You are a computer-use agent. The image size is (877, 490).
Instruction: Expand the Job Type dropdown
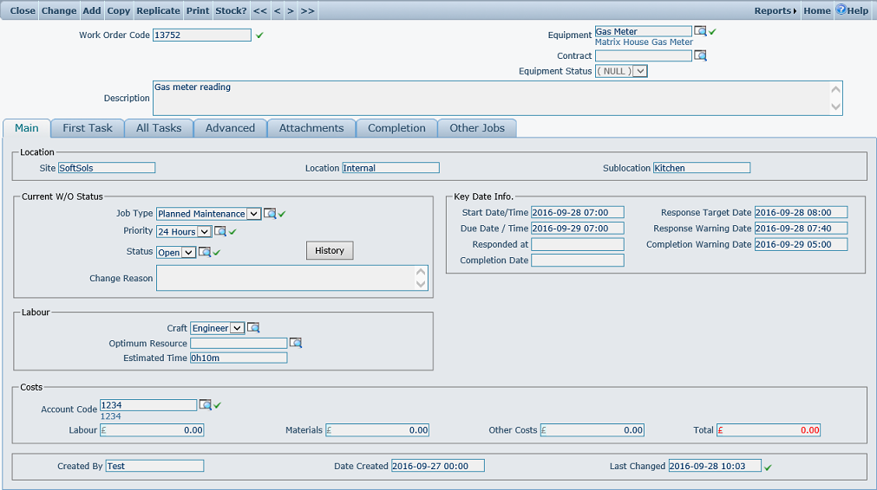(x=253, y=214)
